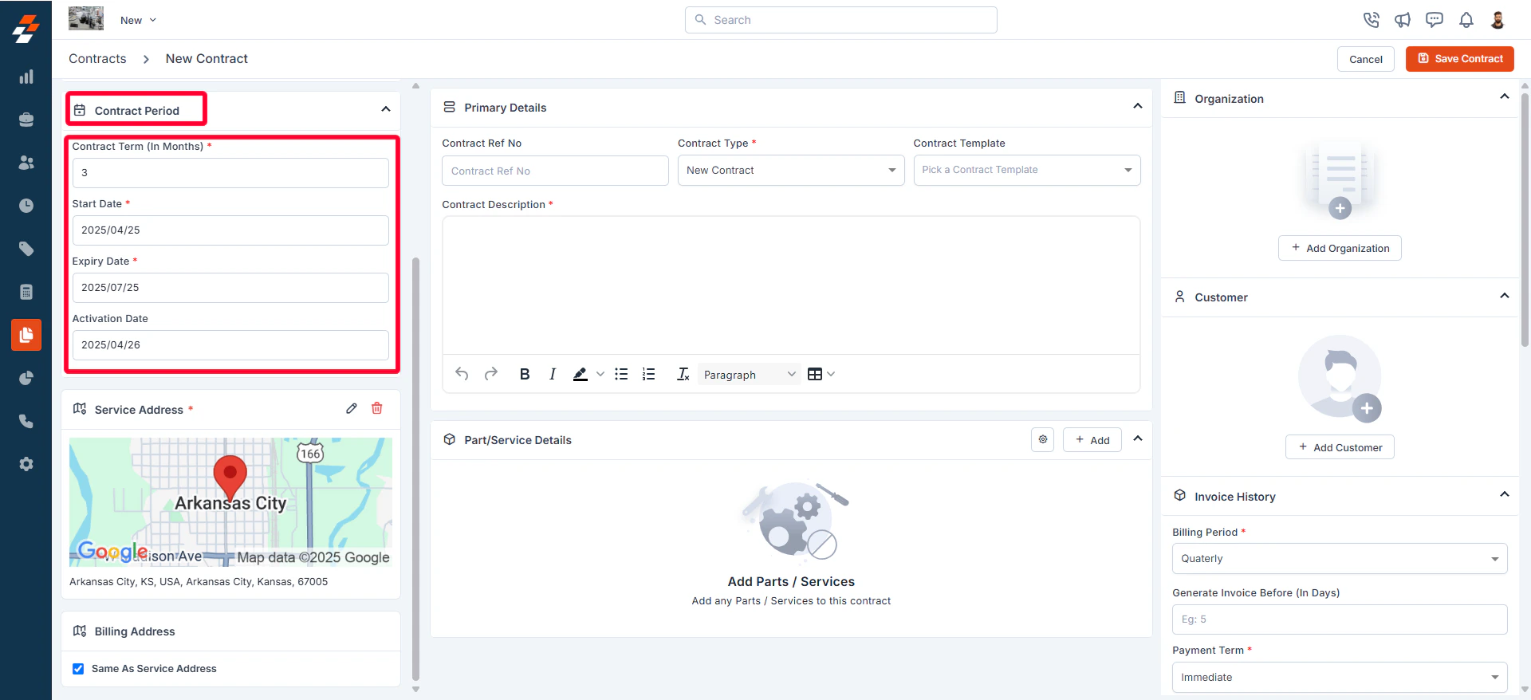
Task: Open the highlight color dropdown arrow
Action: [x=600, y=374]
